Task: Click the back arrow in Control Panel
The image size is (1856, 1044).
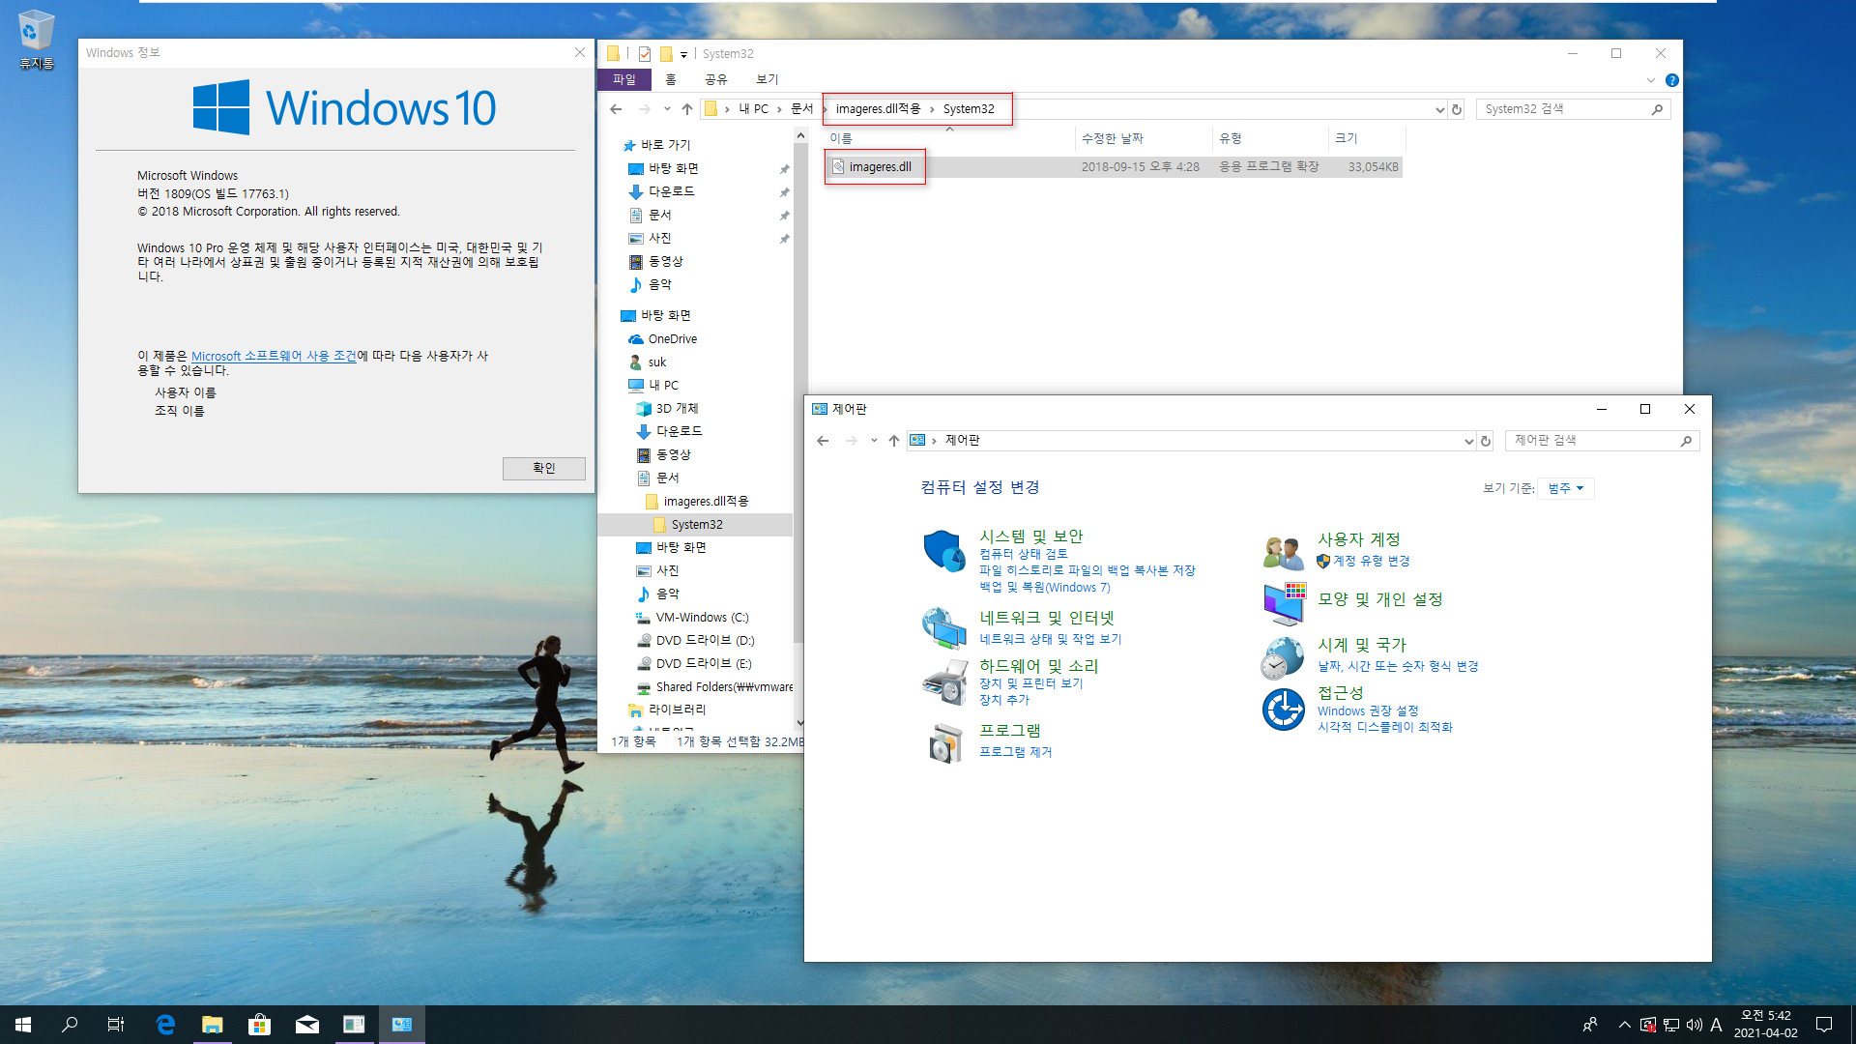Action: 823,441
